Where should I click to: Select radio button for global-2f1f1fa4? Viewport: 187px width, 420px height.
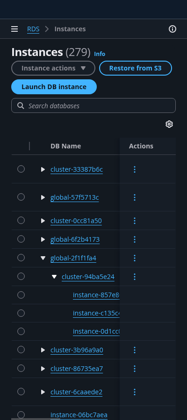(x=21, y=258)
